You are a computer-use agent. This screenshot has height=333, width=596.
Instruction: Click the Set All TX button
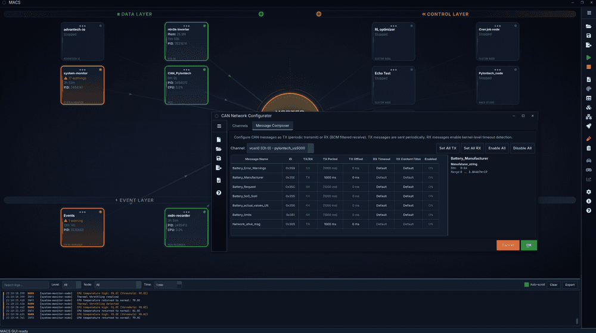(448, 148)
